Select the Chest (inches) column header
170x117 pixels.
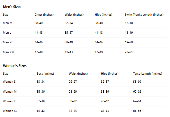point(44,15)
